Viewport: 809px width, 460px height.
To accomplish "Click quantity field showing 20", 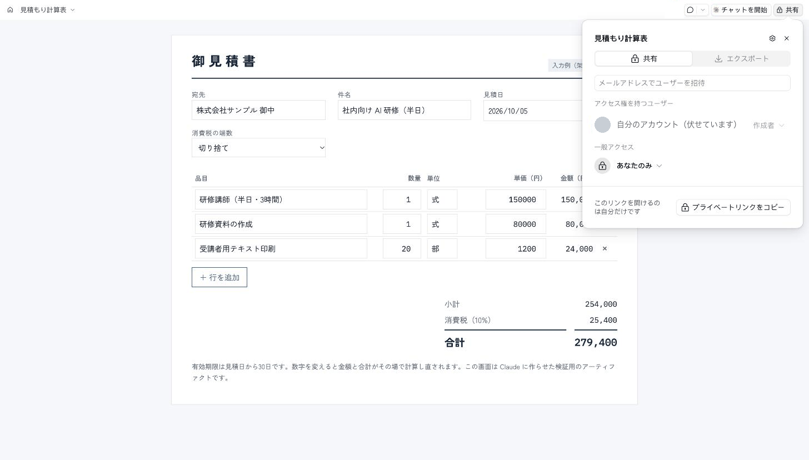I will coord(402,248).
